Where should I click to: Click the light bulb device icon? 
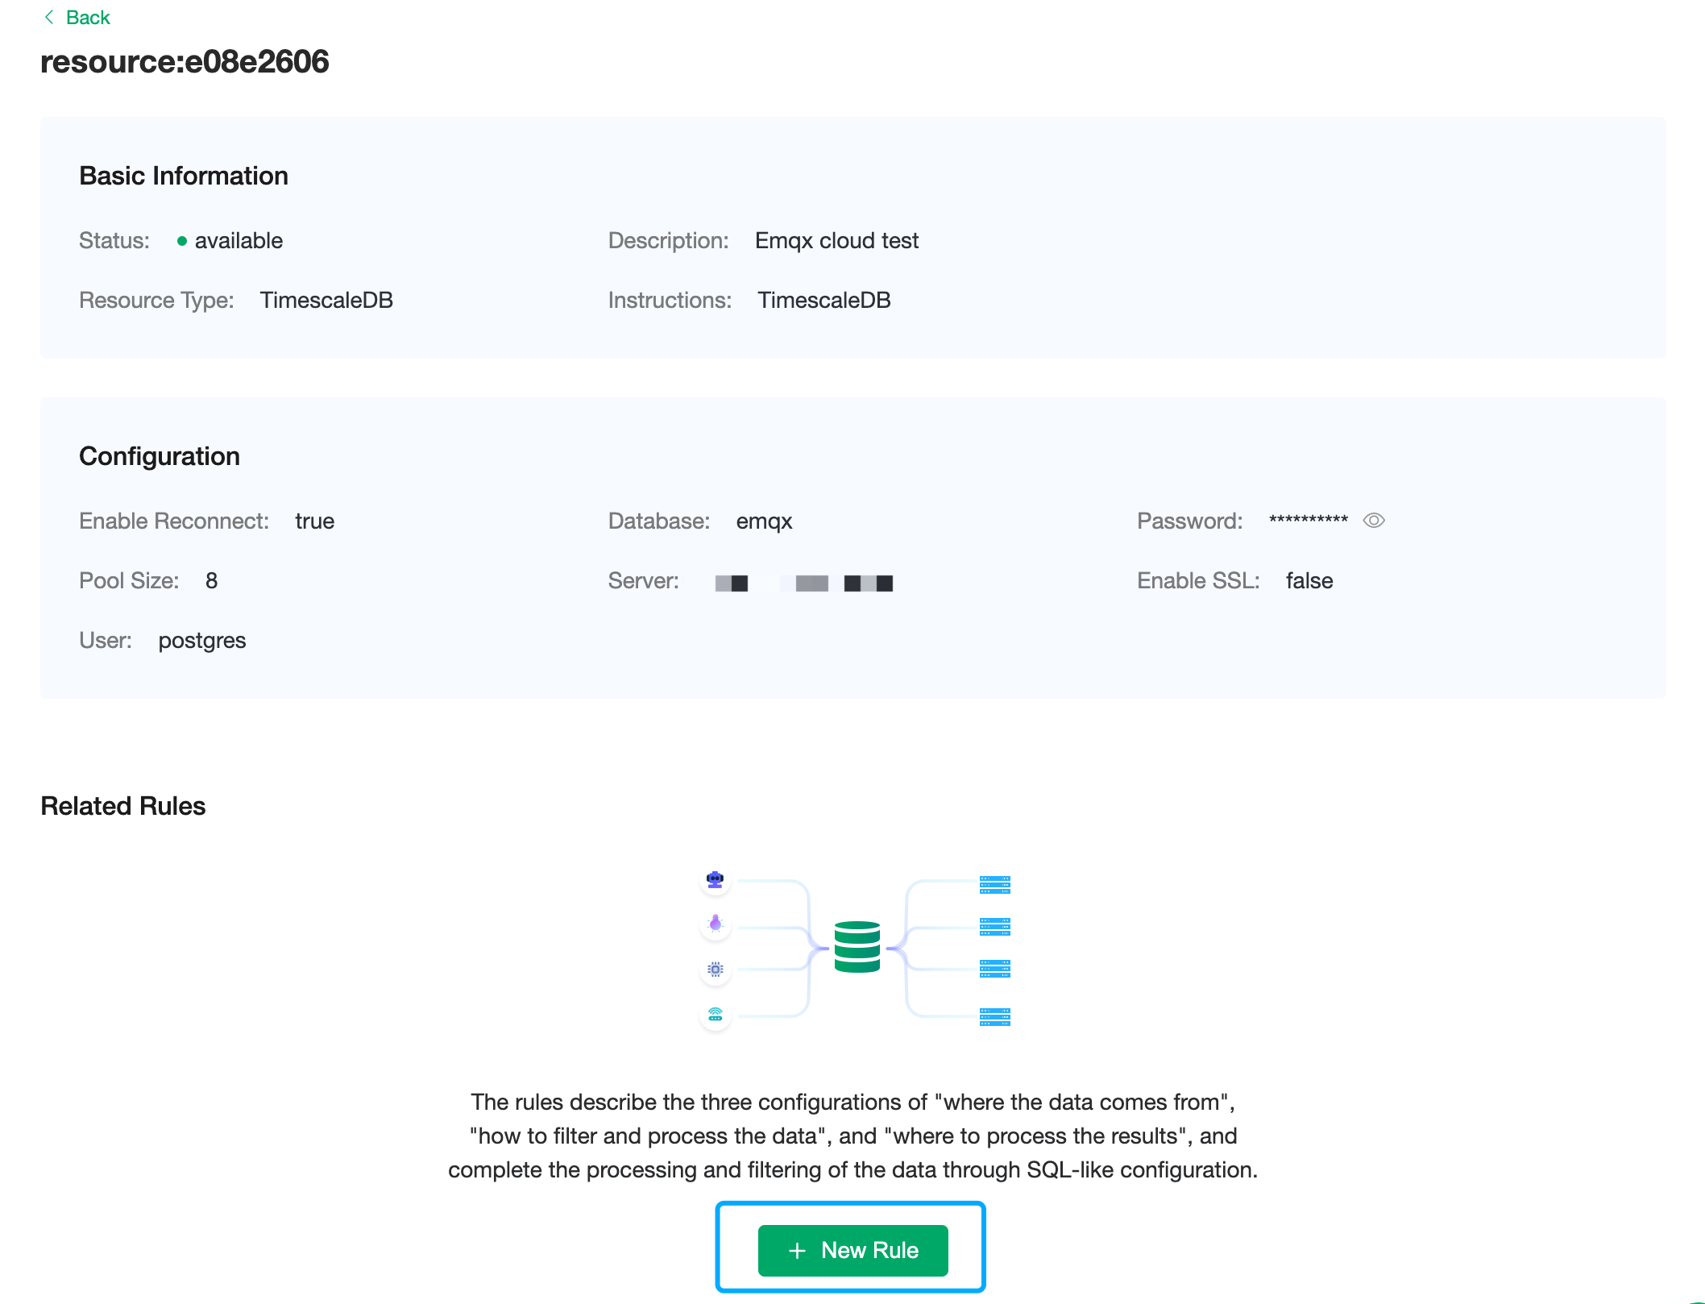715,924
